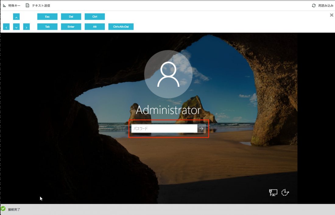The height and width of the screenshot is (215, 335).
Task: Send the Esc key
Action: (47, 17)
